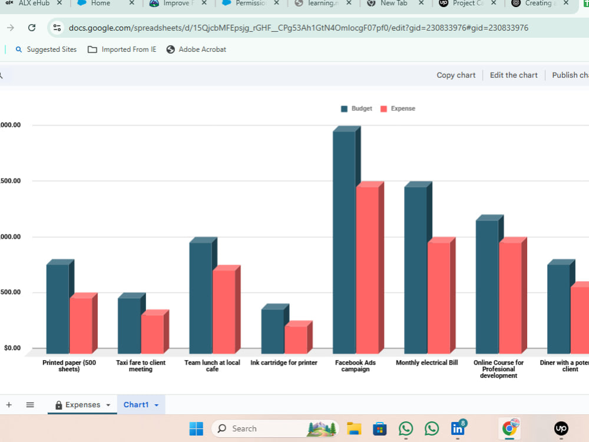The image size is (589, 442).
Task: Click the Ink cartridge for printer label
Action: 284,362
